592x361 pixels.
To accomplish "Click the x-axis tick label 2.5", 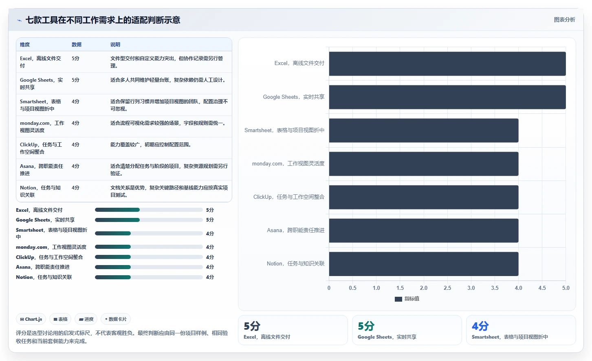I will [447, 288].
